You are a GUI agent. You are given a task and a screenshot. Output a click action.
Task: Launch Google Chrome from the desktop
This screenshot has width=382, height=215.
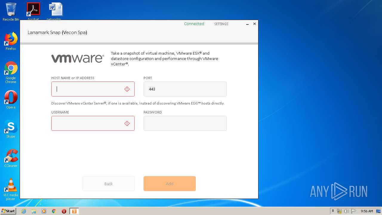click(11, 73)
